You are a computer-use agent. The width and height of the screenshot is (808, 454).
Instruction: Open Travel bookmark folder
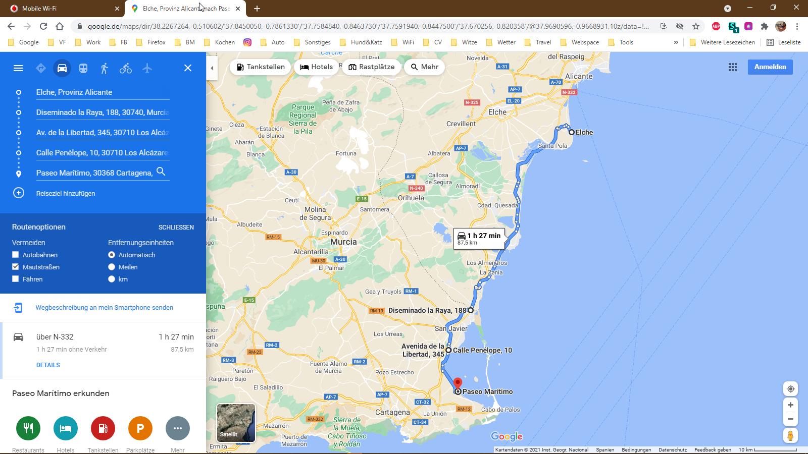click(538, 42)
